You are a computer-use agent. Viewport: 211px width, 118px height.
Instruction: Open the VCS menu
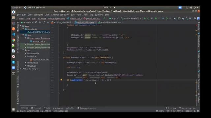[x=91, y=15]
